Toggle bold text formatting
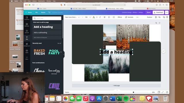Viewport: 184px width, 103px height. click(x=97, y=17)
